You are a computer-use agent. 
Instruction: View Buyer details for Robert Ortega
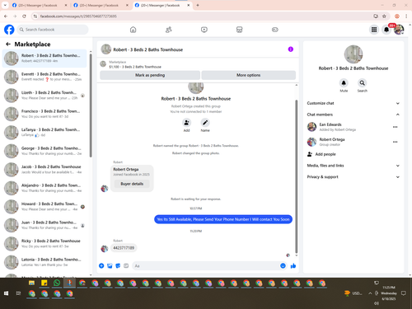[x=132, y=184]
